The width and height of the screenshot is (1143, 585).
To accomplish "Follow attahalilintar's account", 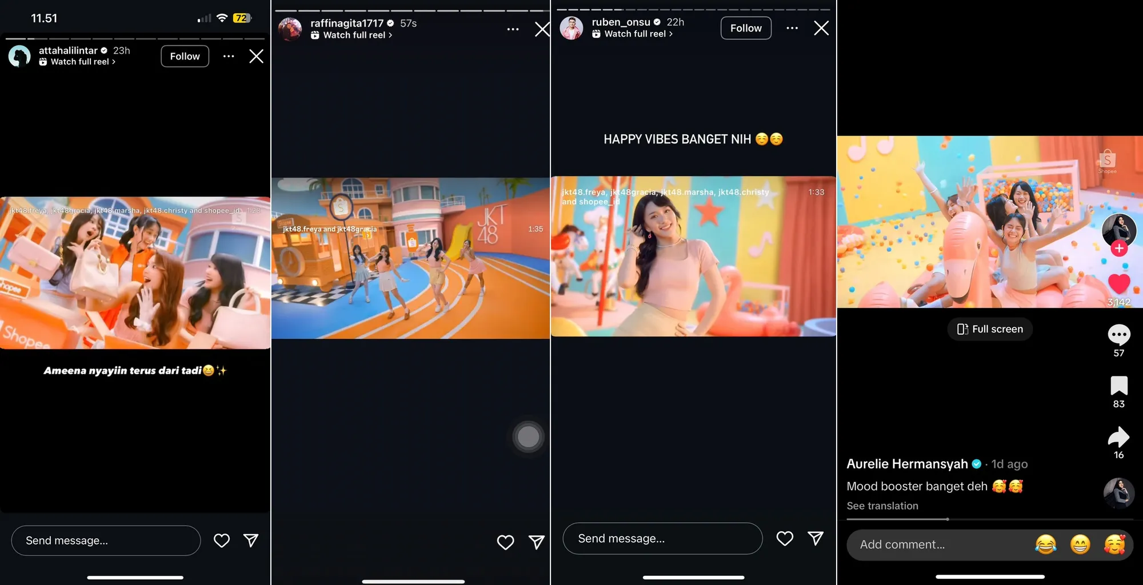I will (185, 56).
